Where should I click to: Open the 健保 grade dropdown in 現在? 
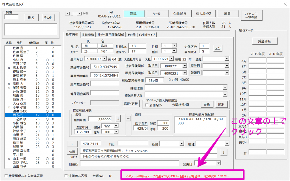pos(116,126)
